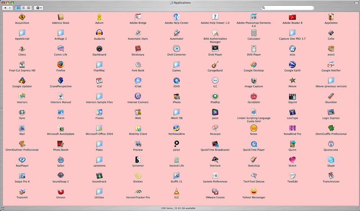Select the pzizz app icon
This screenshot has height=211, width=360.
[x=176, y=144]
